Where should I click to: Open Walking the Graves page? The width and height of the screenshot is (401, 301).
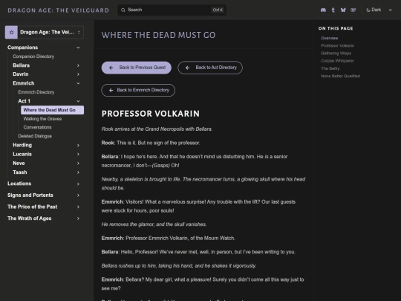42,119
